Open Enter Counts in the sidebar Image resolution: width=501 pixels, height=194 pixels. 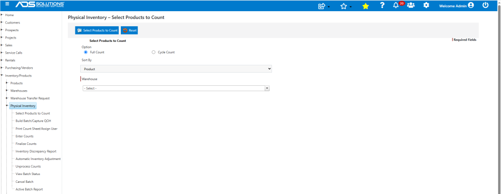pyautogui.click(x=24, y=136)
